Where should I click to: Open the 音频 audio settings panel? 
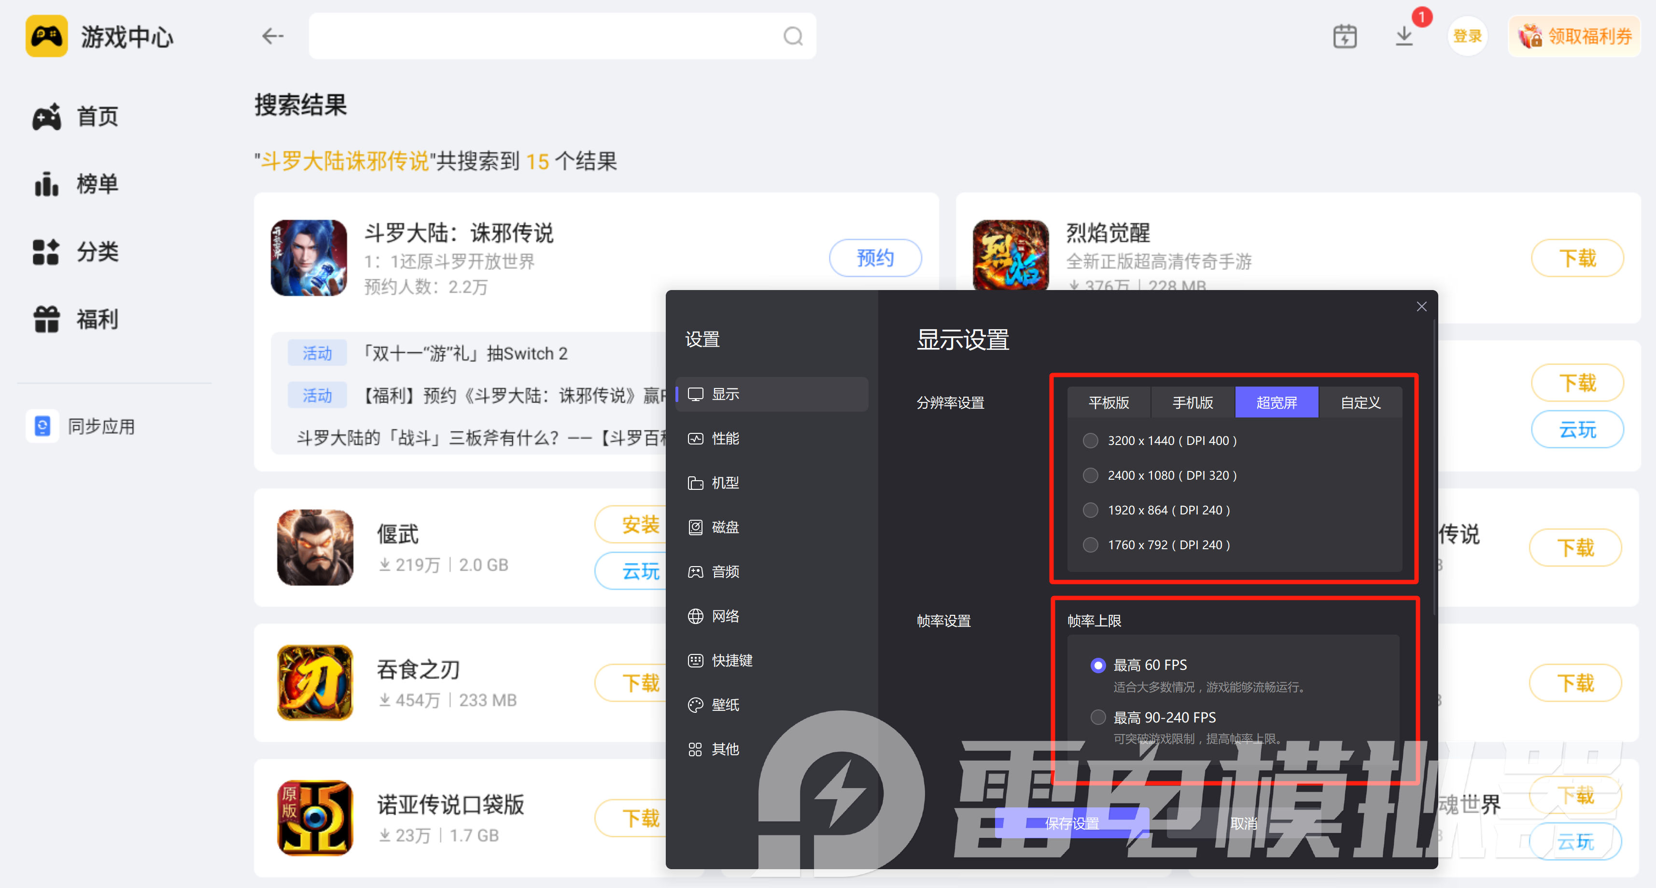pos(725,571)
